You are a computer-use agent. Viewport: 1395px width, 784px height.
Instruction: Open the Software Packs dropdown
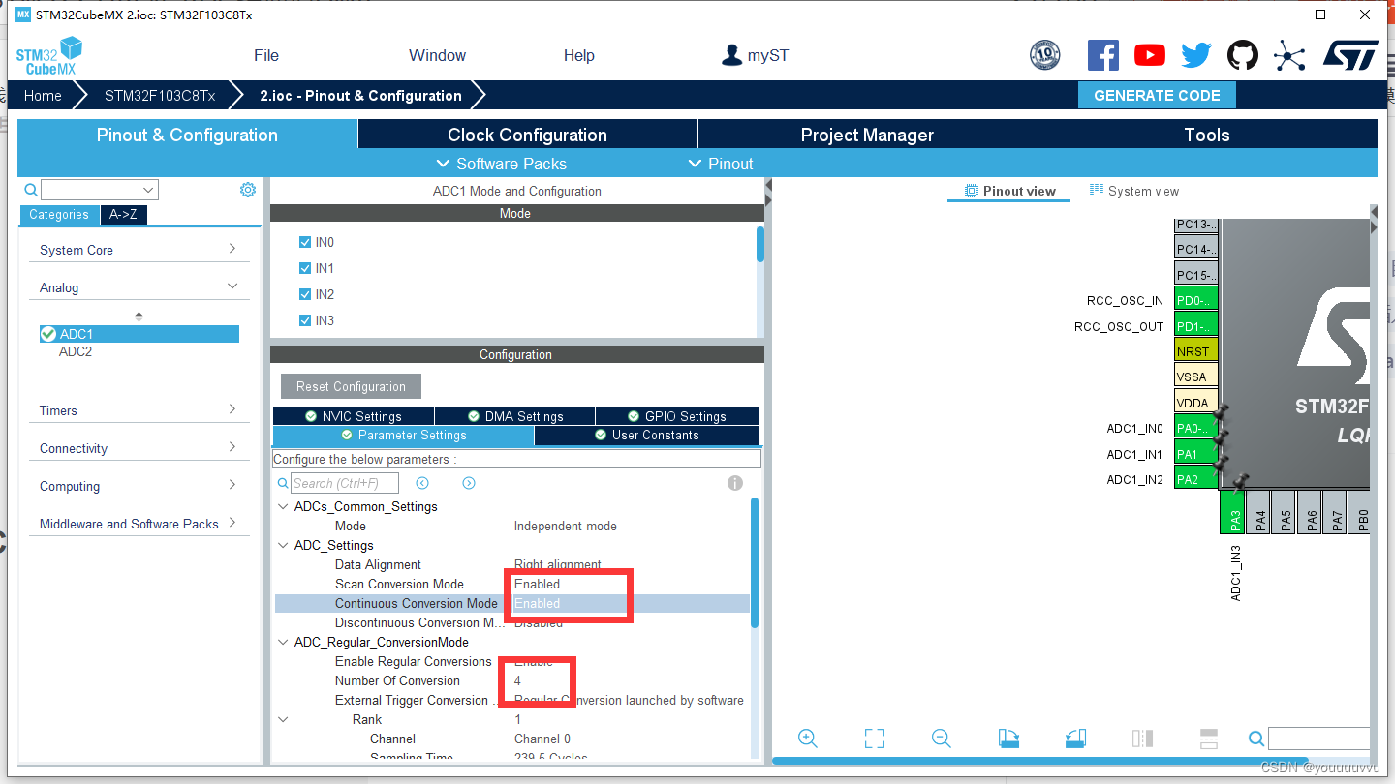coord(502,164)
